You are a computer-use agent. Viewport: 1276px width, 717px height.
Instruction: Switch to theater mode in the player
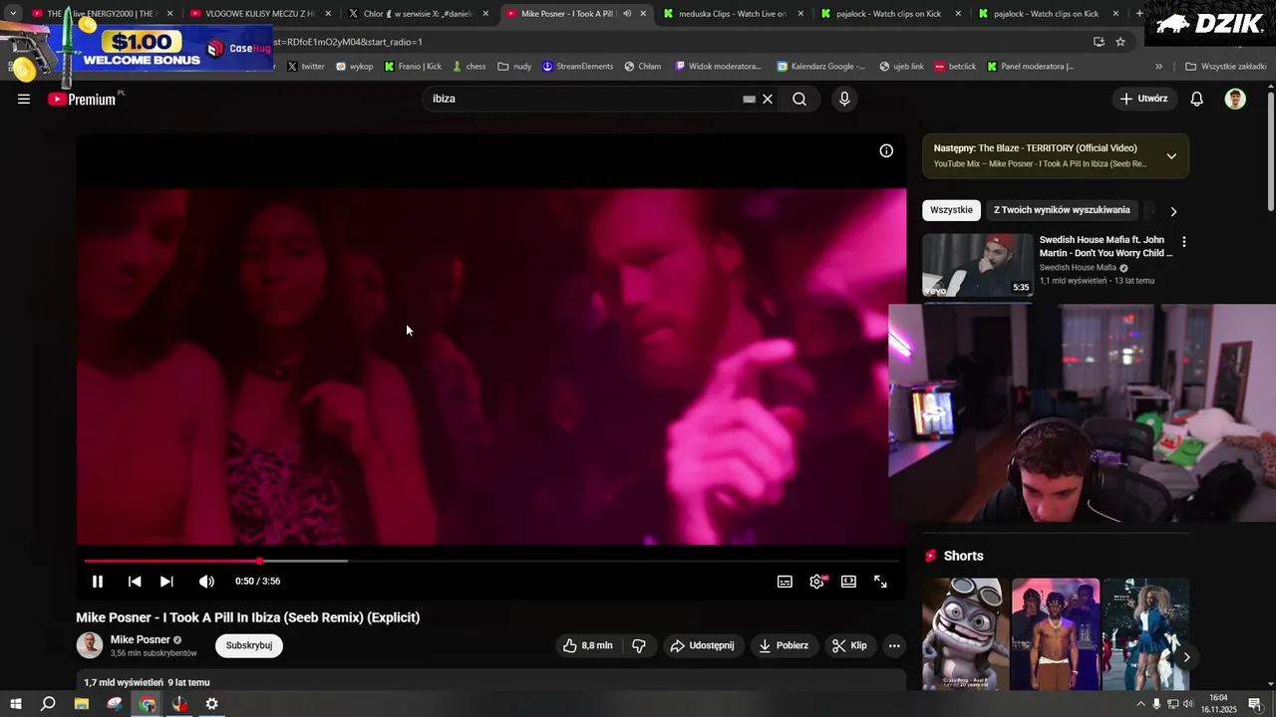848,582
